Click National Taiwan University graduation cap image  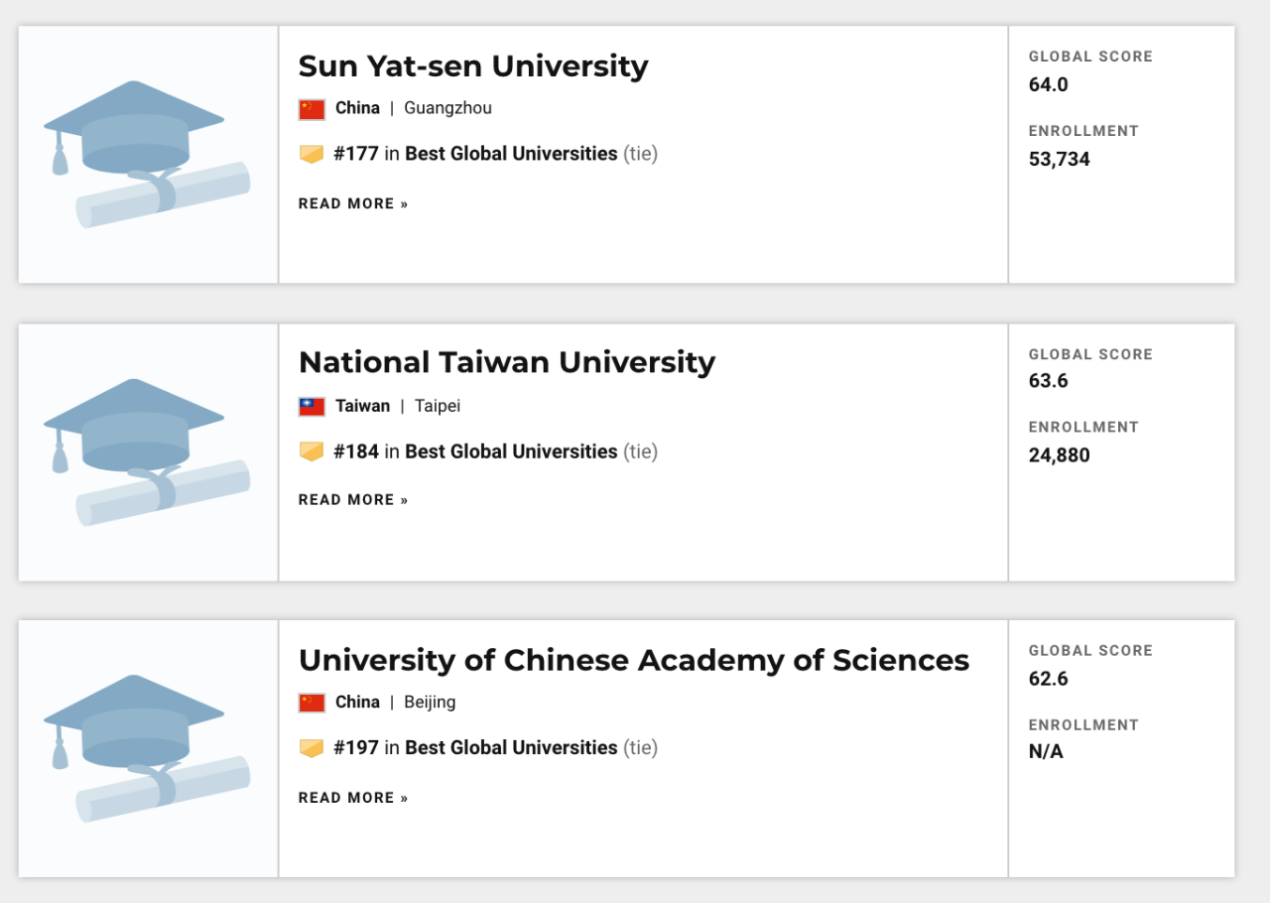(147, 451)
